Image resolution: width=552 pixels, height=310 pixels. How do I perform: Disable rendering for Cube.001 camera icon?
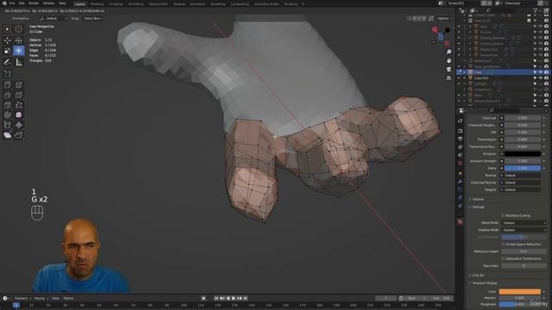click(546, 78)
